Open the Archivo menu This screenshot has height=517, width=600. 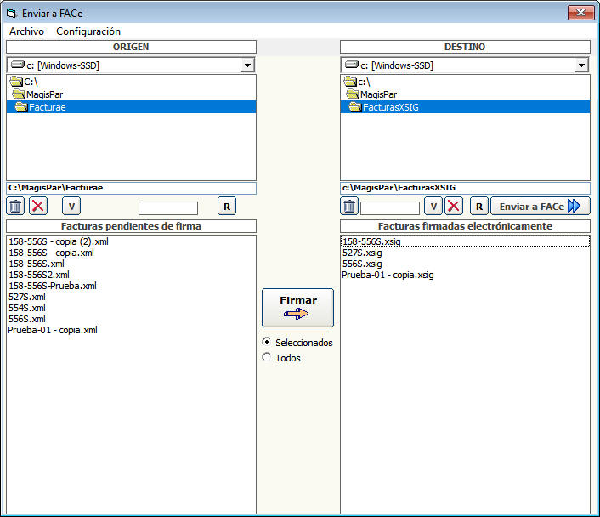[26, 31]
